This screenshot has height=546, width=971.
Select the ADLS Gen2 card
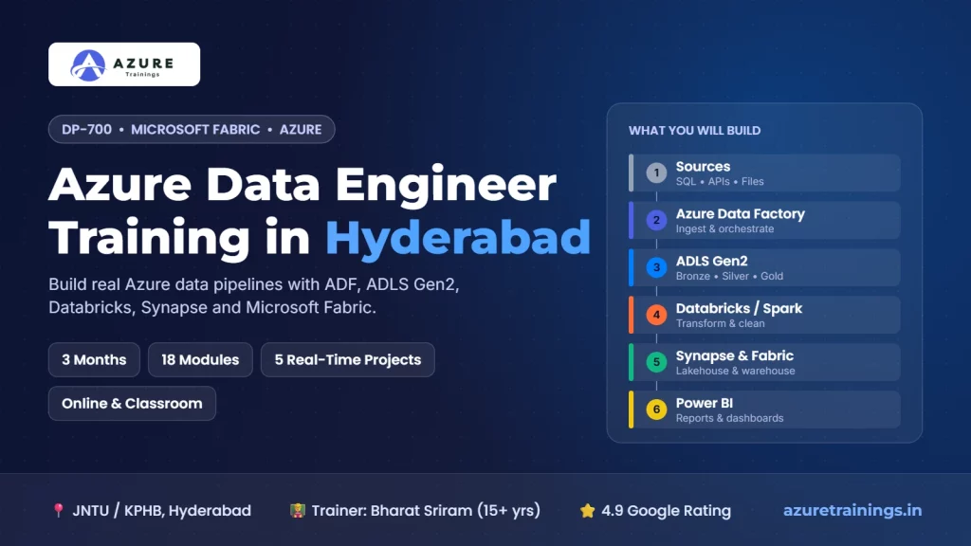pyautogui.click(x=764, y=267)
